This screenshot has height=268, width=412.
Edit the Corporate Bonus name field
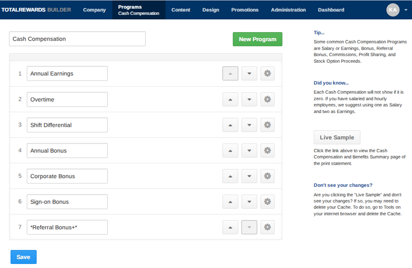point(67,176)
